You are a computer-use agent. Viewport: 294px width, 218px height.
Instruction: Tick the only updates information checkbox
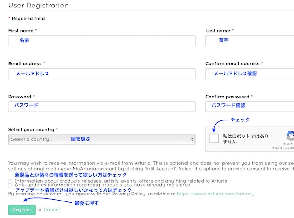pos(11,185)
